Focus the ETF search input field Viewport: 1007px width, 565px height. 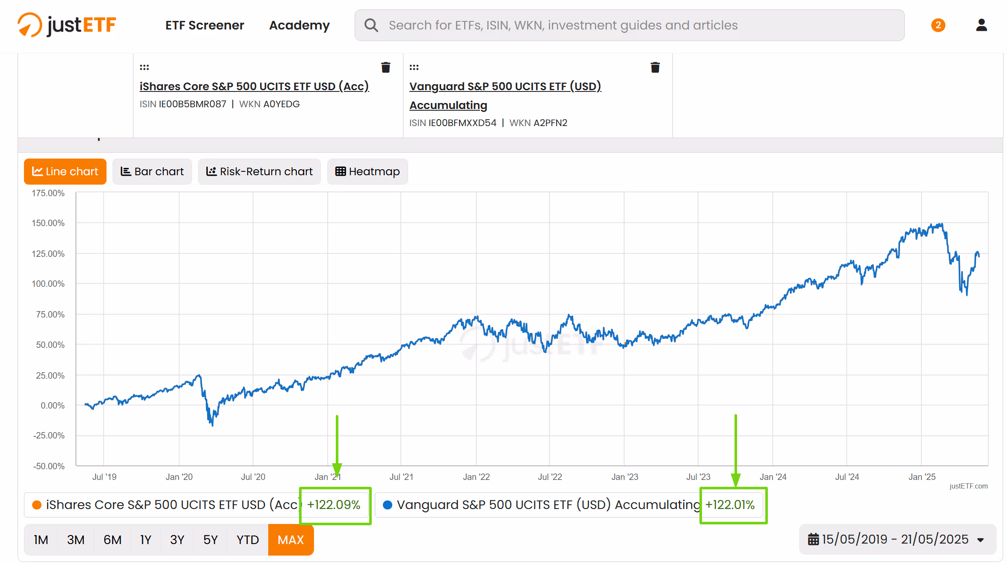pos(629,25)
